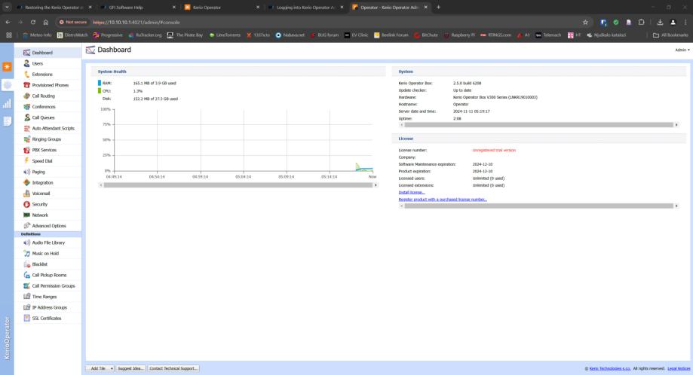The height and width of the screenshot is (375, 693).
Task: Open the Music on Hold note icon
Action: pyautogui.click(x=26, y=253)
